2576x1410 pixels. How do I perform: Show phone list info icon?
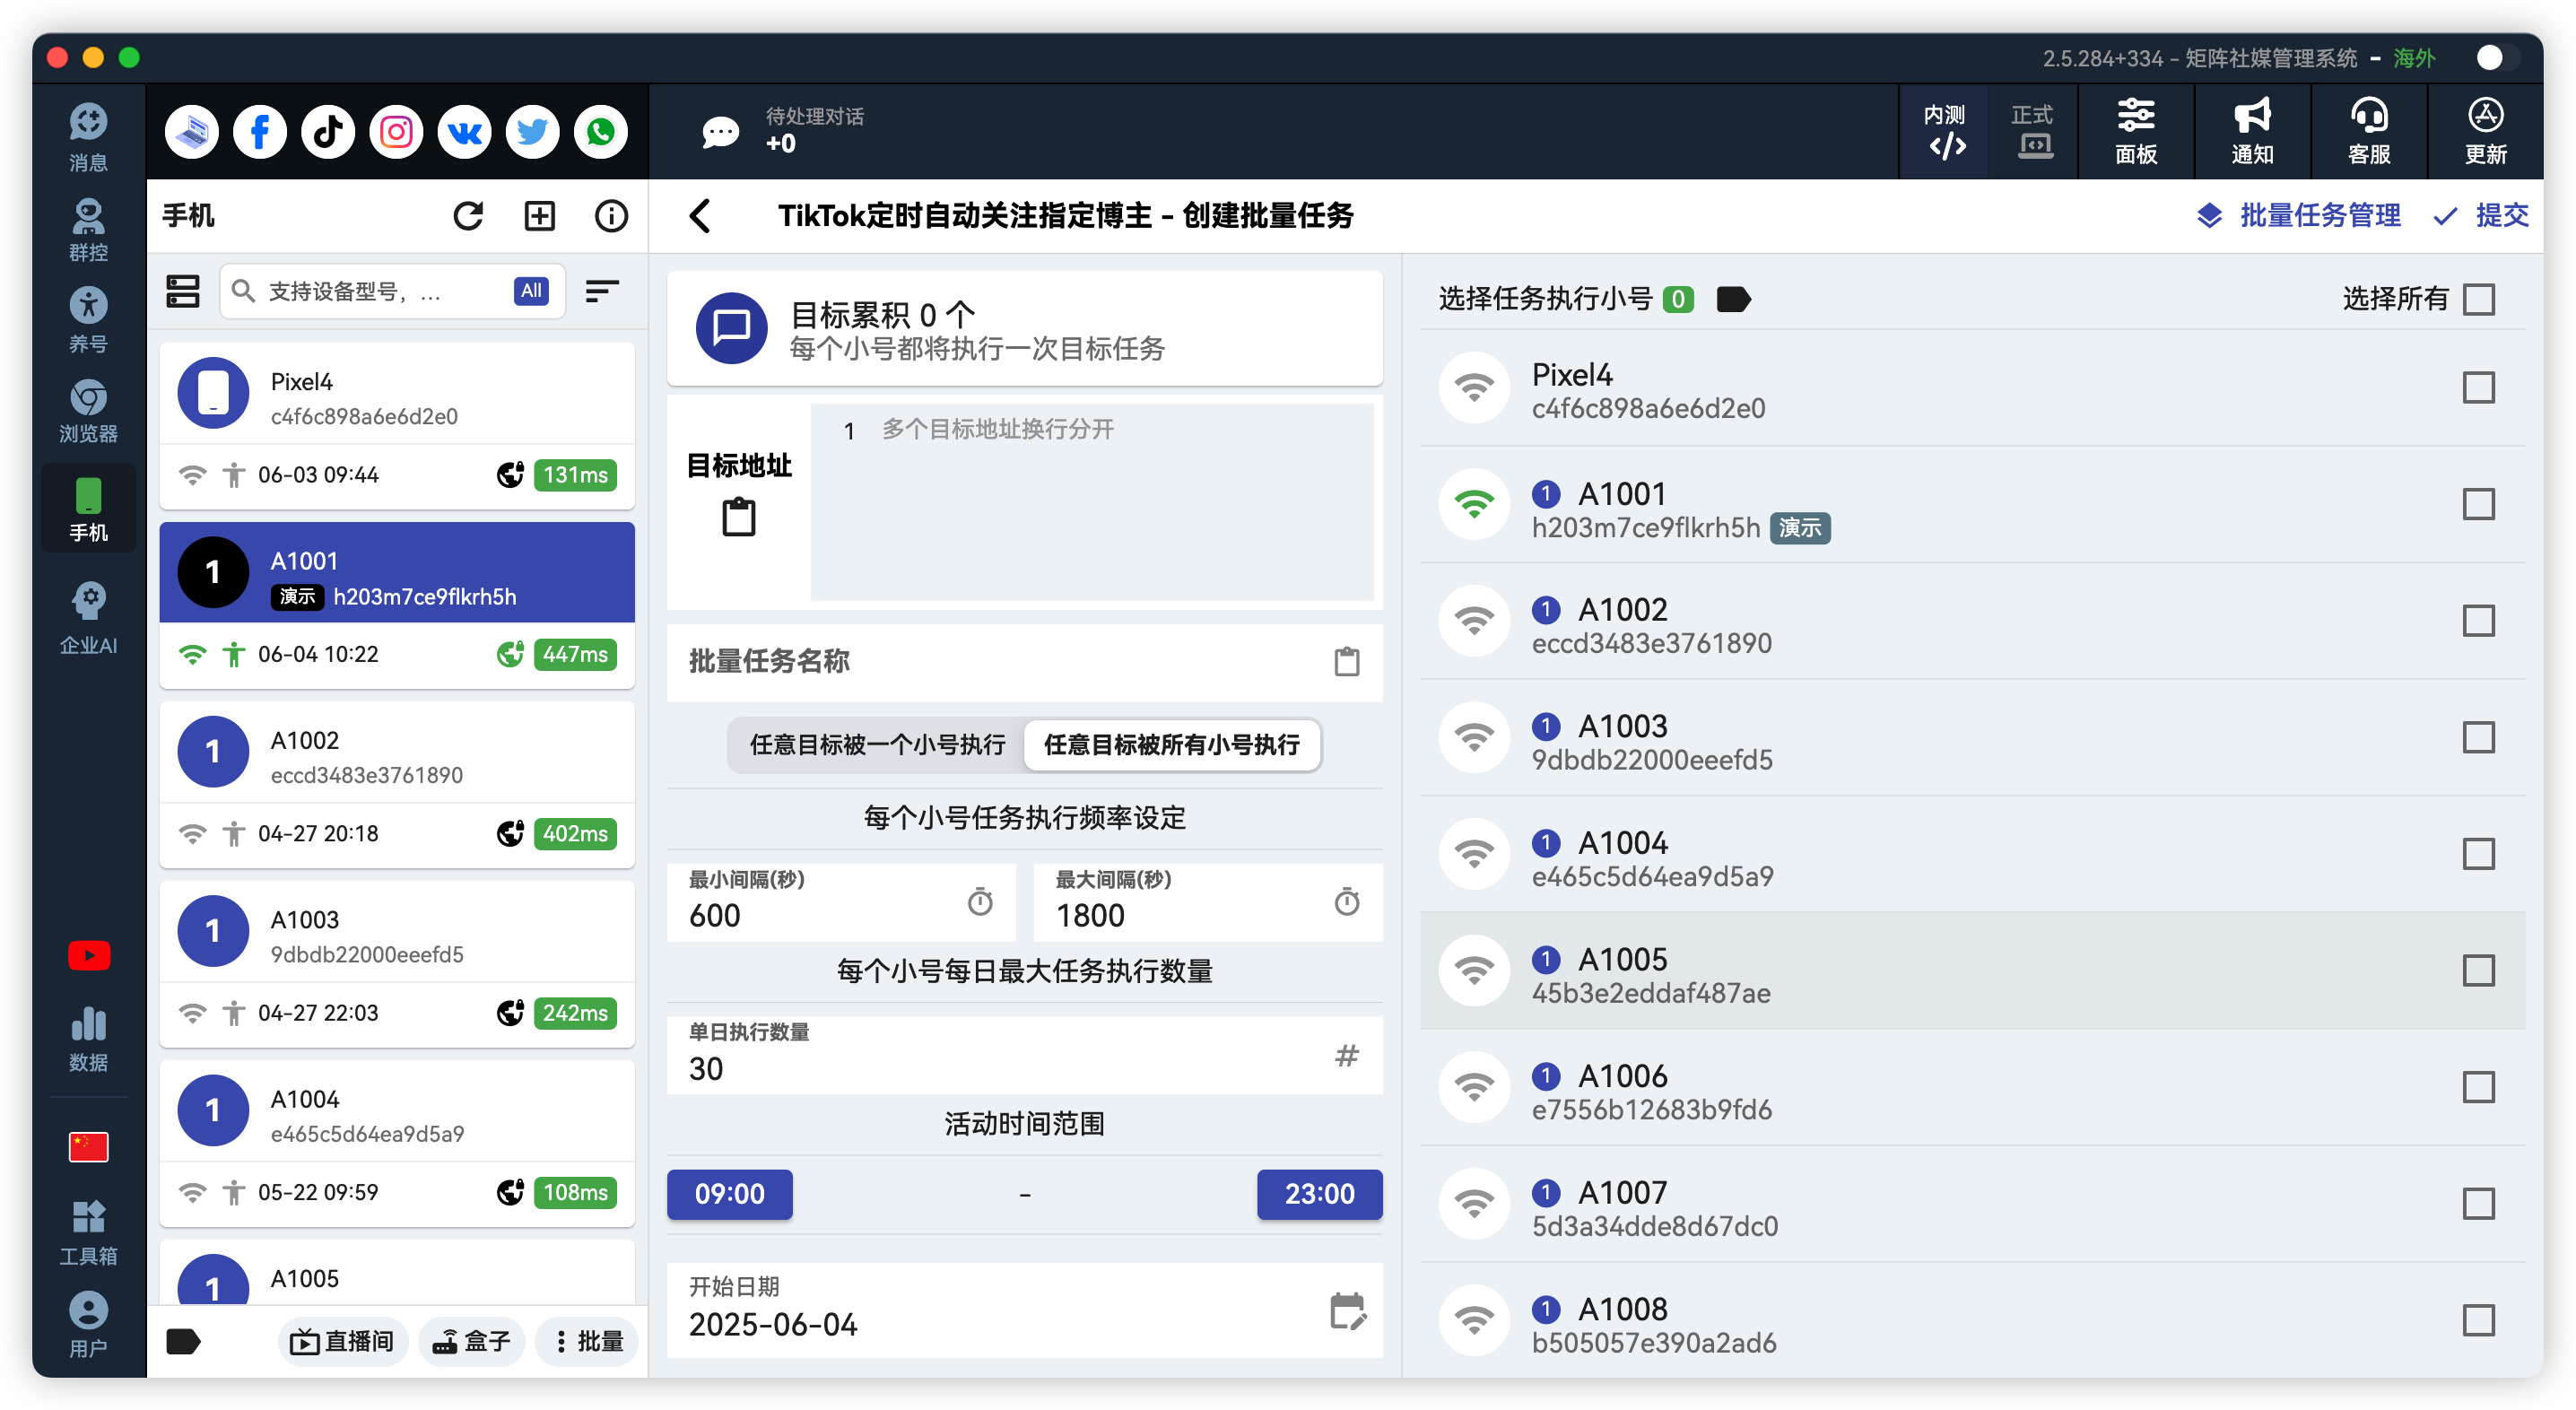click(x=611, y=216)
